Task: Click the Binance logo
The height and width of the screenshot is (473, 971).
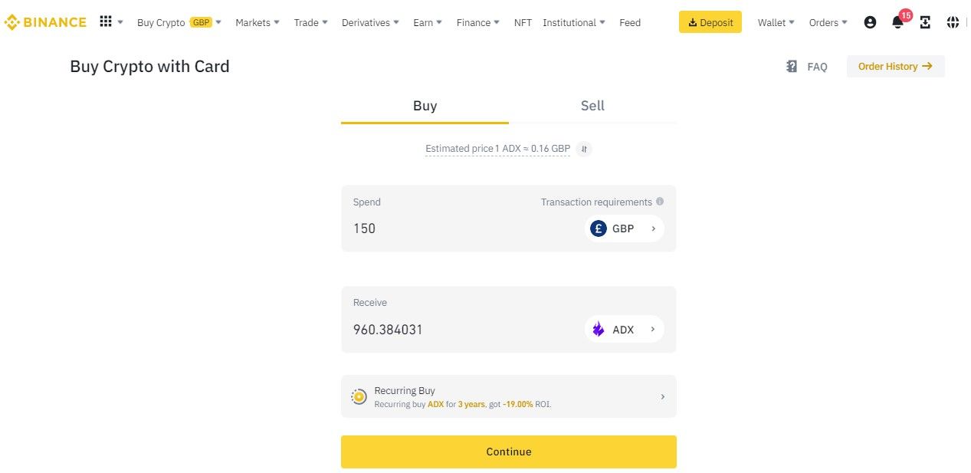Action: [45, 22]
